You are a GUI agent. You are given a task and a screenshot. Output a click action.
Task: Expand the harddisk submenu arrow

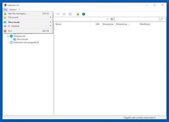click(x=50, y=26)
